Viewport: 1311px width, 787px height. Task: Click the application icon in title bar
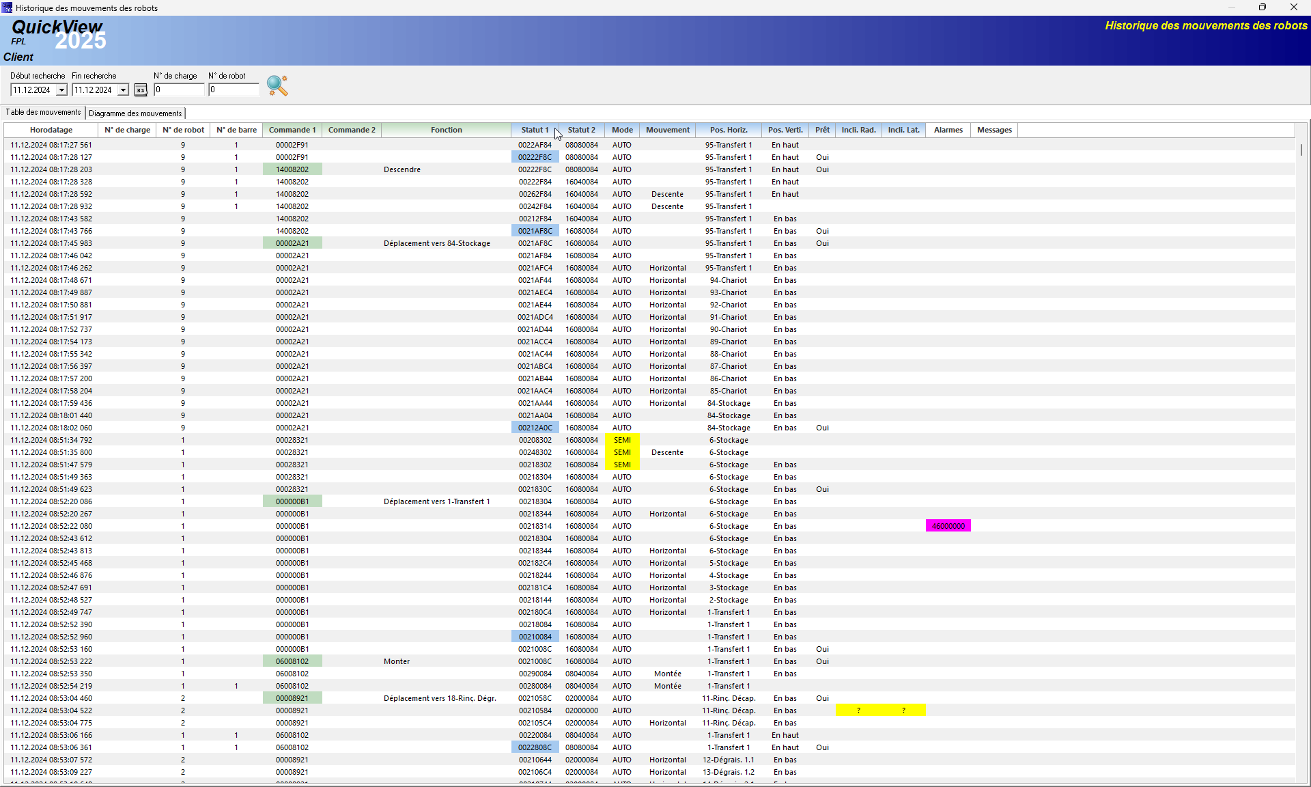7,8
